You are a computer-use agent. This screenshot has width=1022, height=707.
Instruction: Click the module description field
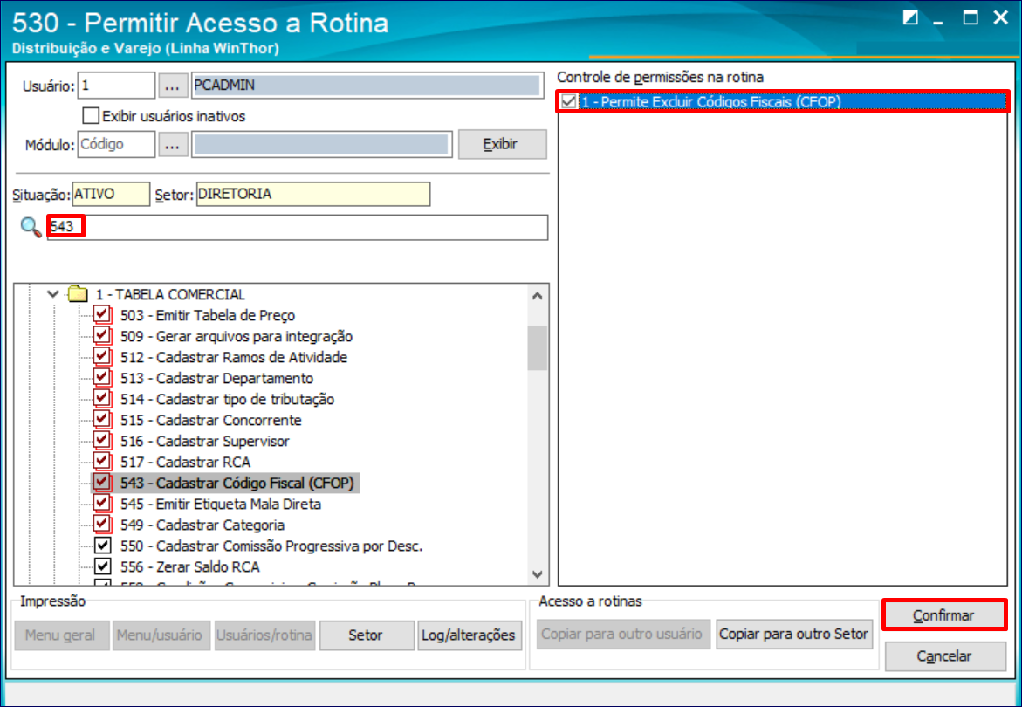coord(322,144)
